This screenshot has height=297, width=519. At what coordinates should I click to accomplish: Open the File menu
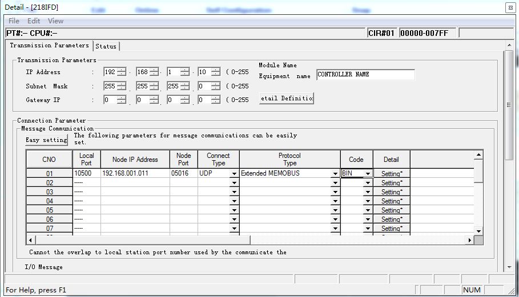coord(14,21)
